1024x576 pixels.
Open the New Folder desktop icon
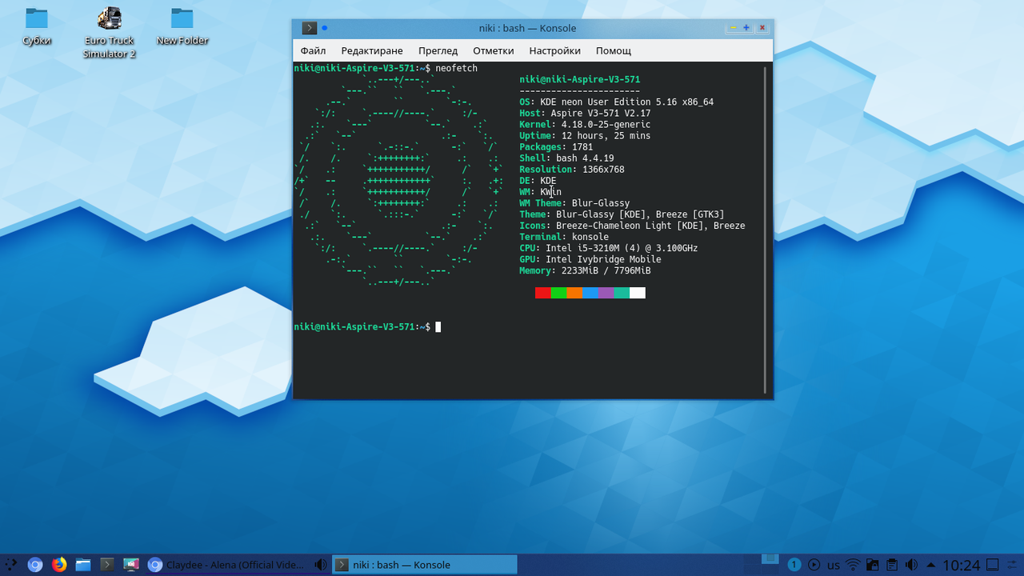[x=182, y=27]
